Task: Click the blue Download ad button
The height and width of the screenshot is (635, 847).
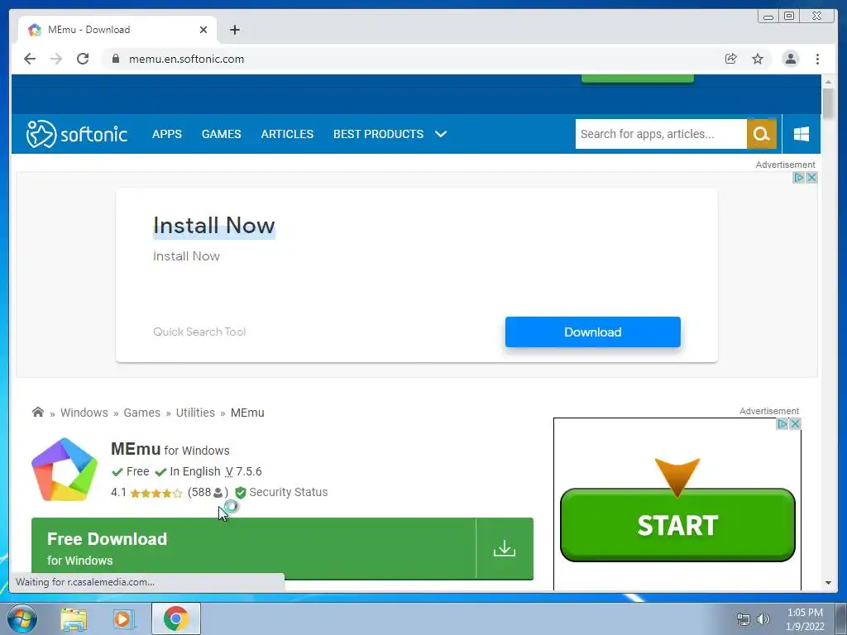Action: (592, 332)
